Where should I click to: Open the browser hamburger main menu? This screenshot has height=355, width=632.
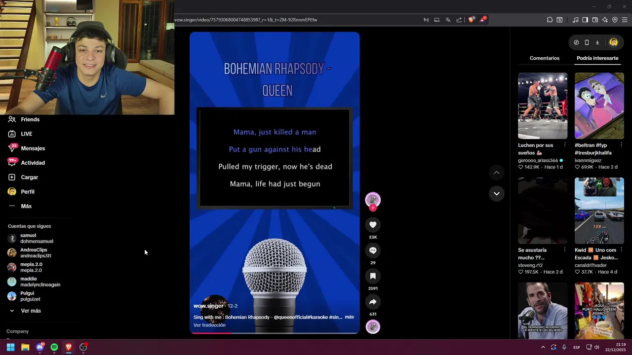point(625,20)
